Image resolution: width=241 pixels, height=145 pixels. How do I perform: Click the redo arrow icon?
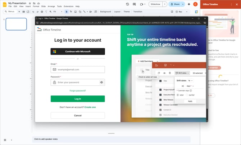click(x=37, y=11)
